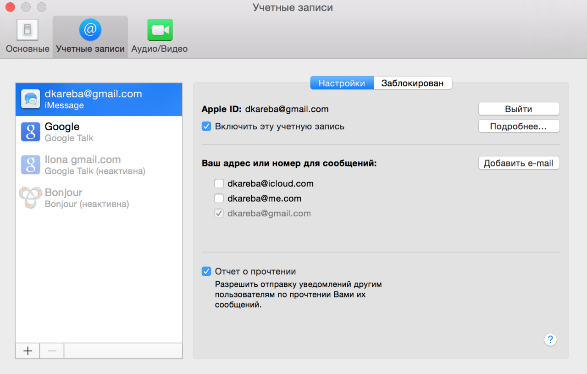Viewport: 587px width, 374px height.
Task: Click the iMessage account icon
Action: click(x=31, y=99)
